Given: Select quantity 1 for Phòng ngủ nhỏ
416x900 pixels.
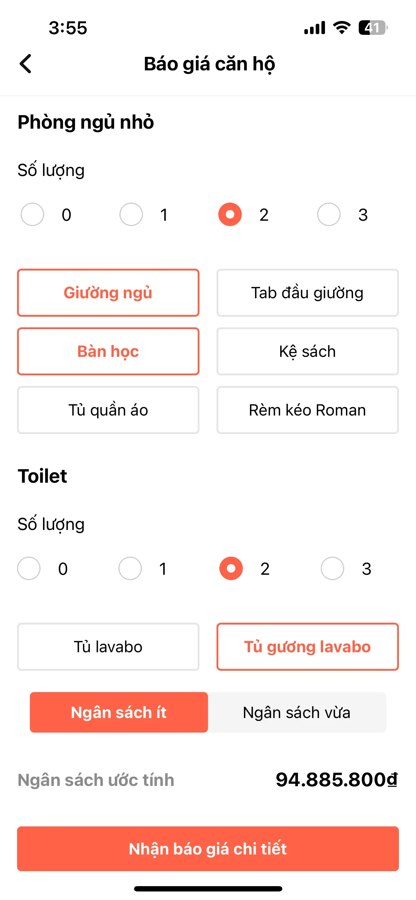Looking at the screenshot, I should pos(131,214).
